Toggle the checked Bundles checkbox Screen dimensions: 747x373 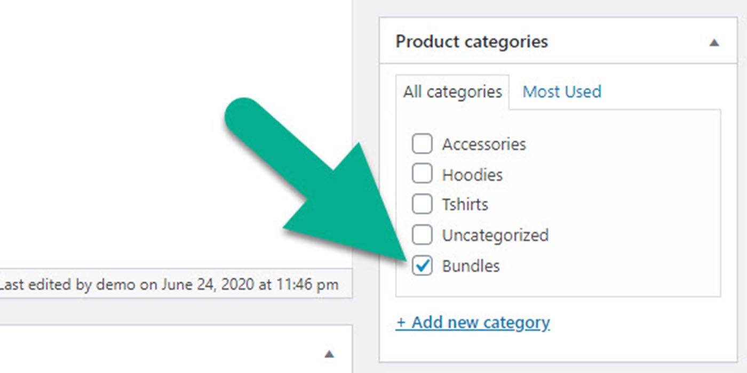pyautogui.click(x=422, y=266)
